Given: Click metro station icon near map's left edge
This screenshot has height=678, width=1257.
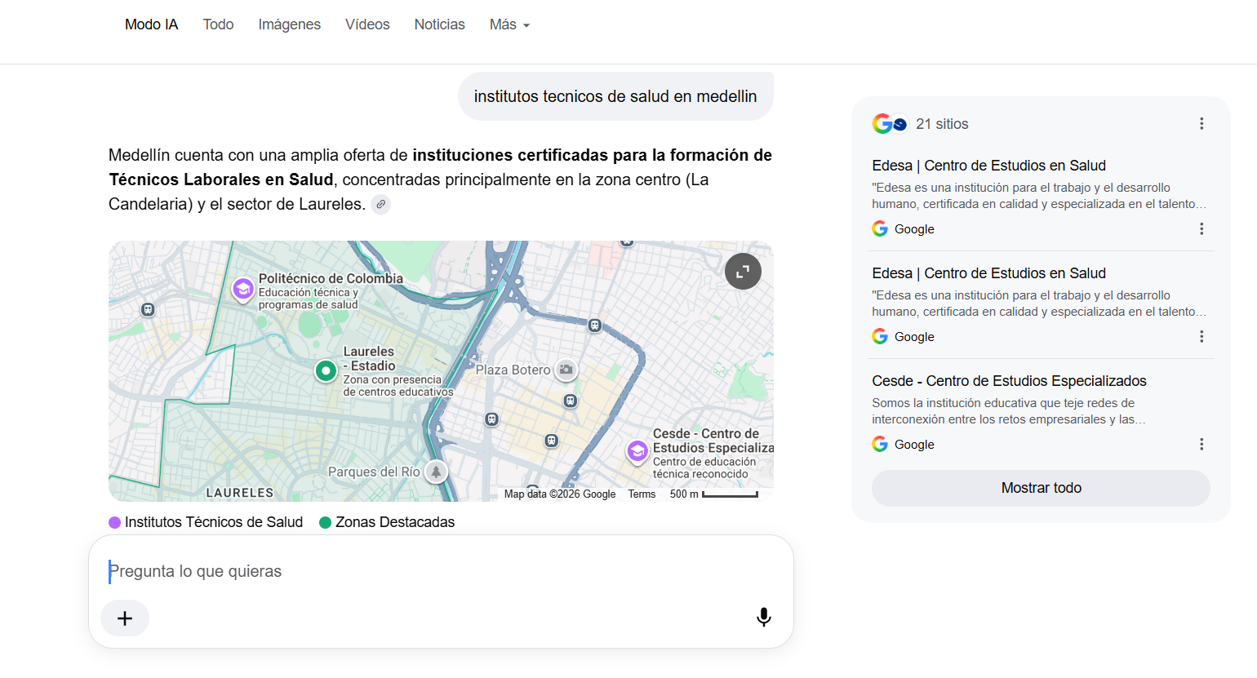Looking at the screenshot, I should coord(148,309).
